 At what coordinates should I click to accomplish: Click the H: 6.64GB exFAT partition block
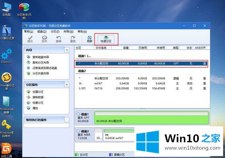pyautogui.click(x=119, y=134)
